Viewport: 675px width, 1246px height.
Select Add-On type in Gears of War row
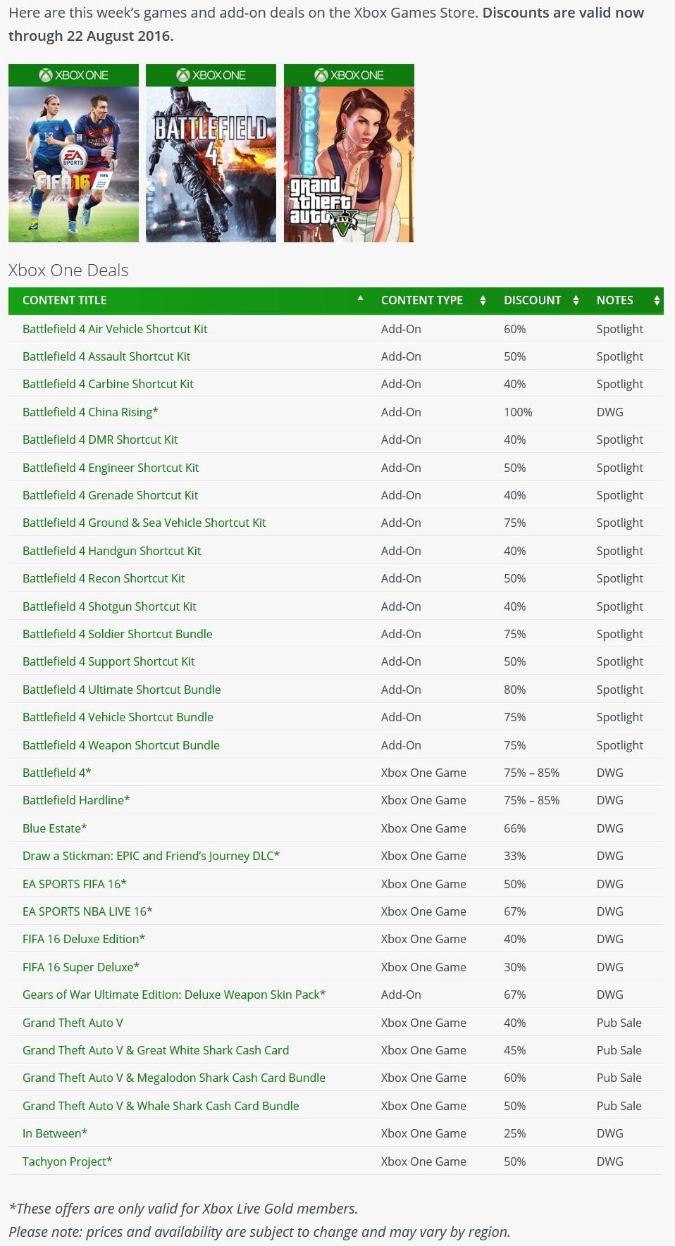pos(402,995)
